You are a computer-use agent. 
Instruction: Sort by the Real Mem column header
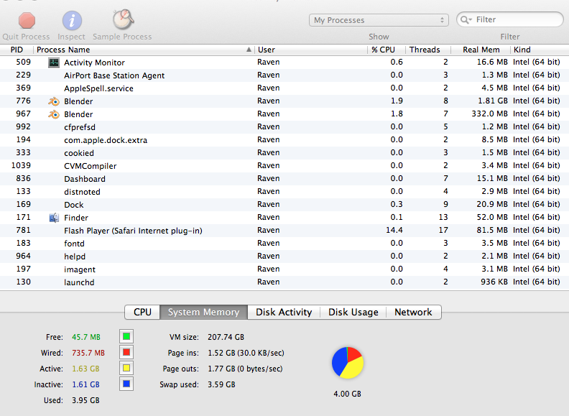[481, 50]
